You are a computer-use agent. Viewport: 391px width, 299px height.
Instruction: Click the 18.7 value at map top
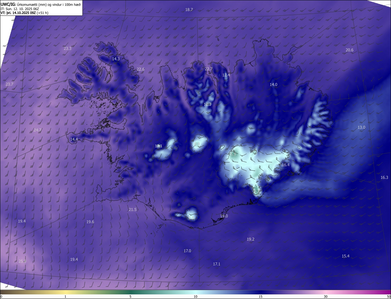coord(189,9)
